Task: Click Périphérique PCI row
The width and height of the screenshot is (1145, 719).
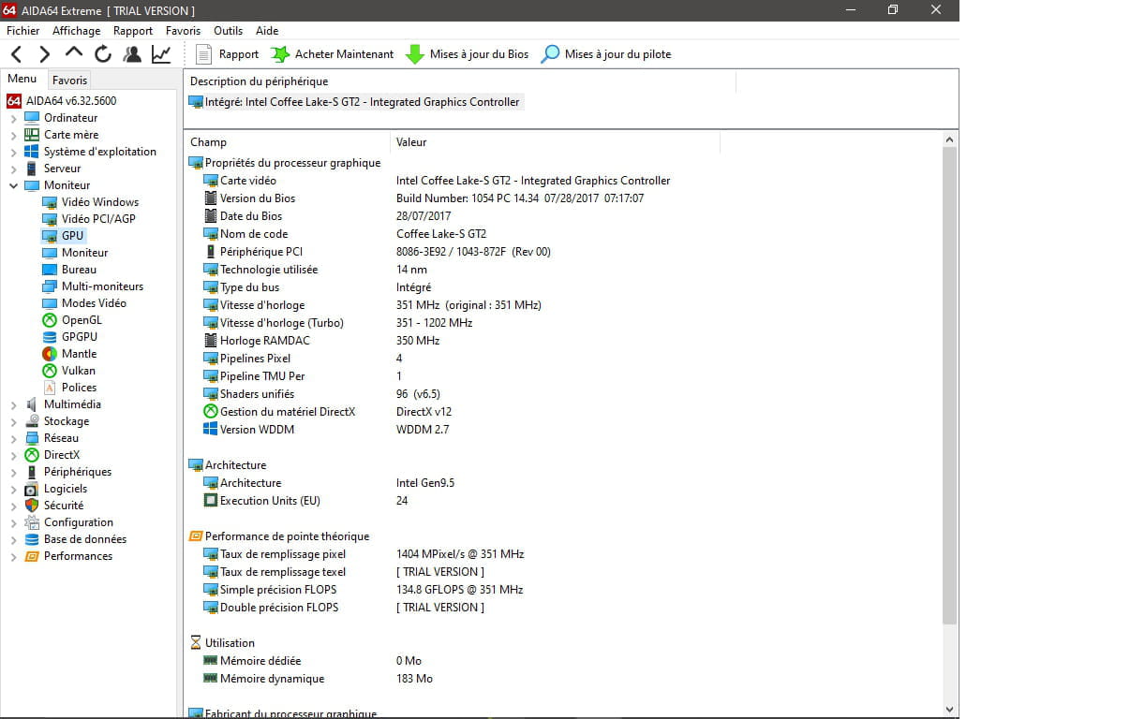Action: point(377,252)
